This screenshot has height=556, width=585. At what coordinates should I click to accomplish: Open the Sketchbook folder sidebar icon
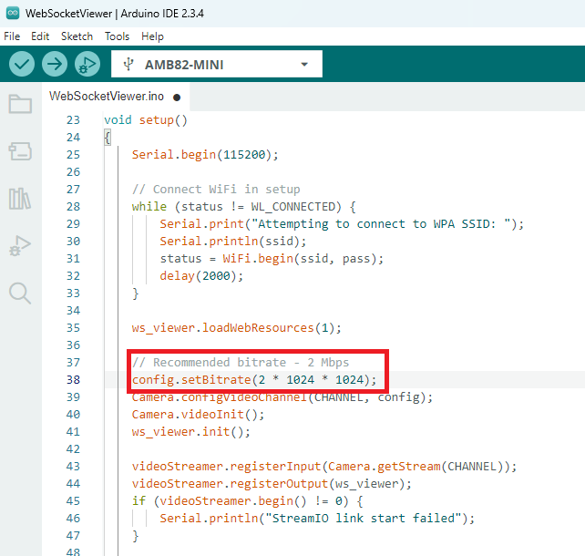pos(20,104)
